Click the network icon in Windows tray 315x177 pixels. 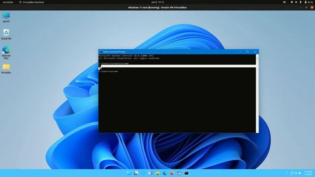(292, 173)
